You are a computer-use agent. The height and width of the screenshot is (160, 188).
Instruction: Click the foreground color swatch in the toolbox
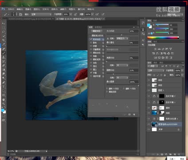coord(3,110)
